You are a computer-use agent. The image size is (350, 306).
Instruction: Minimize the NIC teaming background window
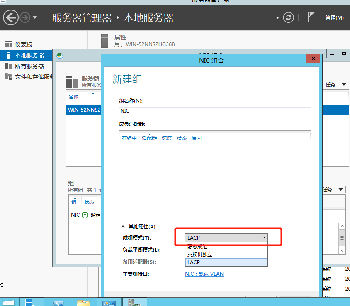click(x=332, y=54)
